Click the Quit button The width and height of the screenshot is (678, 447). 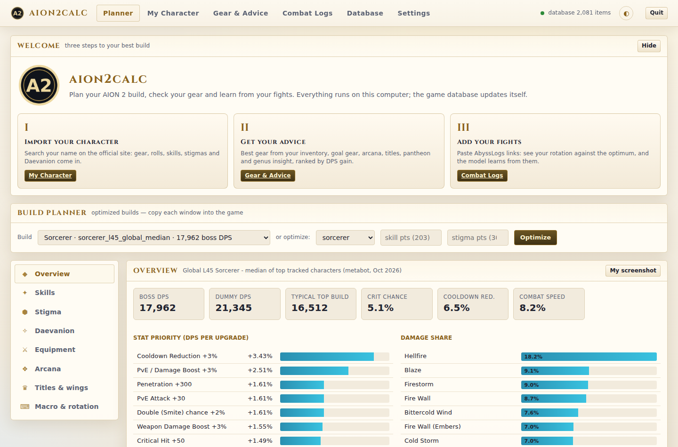click(x=656, y=13)
